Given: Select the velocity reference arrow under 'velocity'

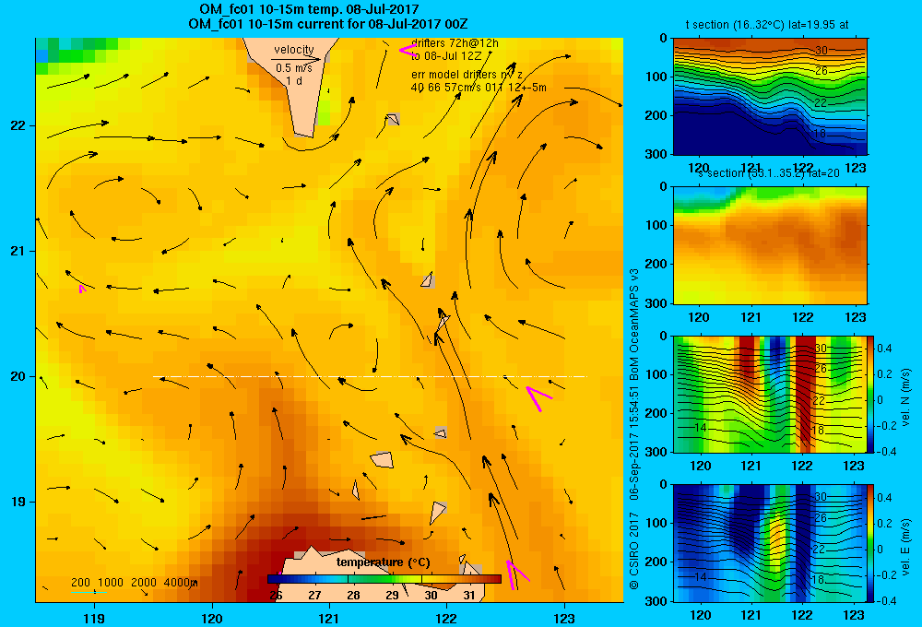Looking at the screenshot, I should point(297,59).
